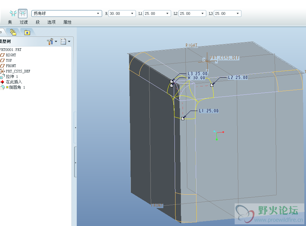Click the PRT_CSYS_DEF coordinate system tree icon
This screenshot has height=226, width=306.
2,71
